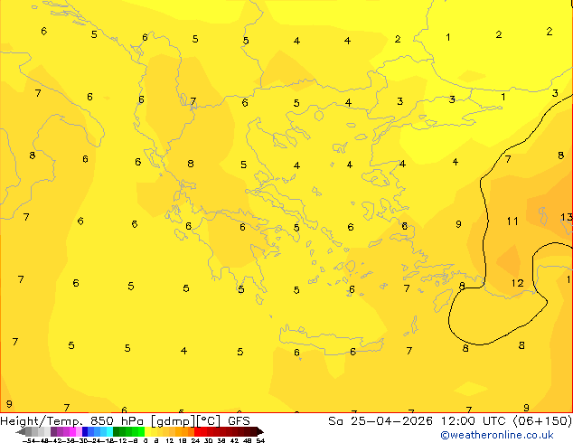Pick the bright red swatch in the legend

[197, 431]
